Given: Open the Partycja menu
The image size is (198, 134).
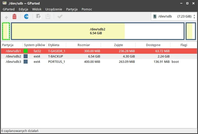Looking at the screenshot, I should click(72, 9).
